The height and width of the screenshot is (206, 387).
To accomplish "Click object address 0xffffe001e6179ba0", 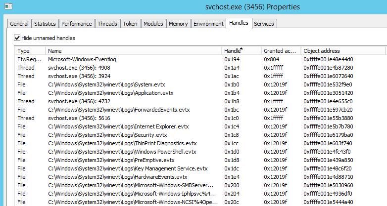I will (328, 135).
